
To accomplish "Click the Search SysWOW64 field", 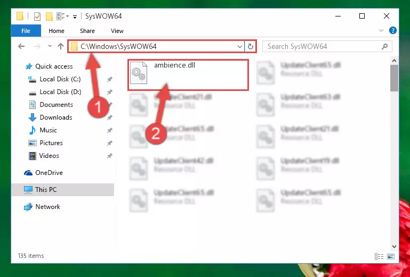I will 327,46.
